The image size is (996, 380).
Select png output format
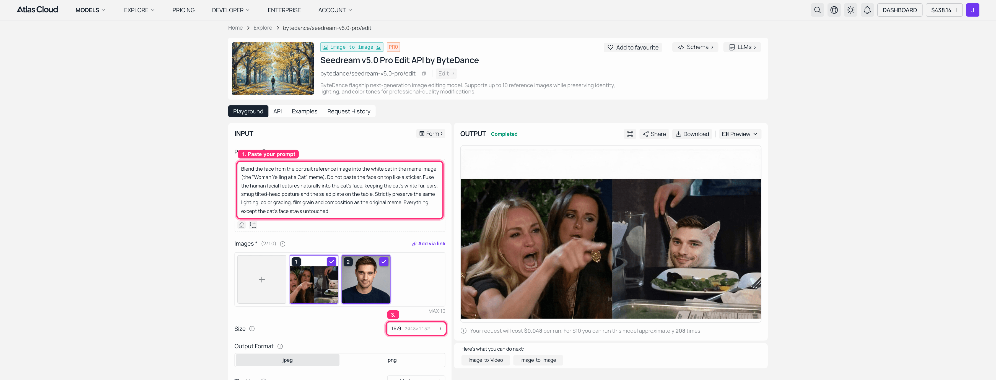[x=392, y=360]
